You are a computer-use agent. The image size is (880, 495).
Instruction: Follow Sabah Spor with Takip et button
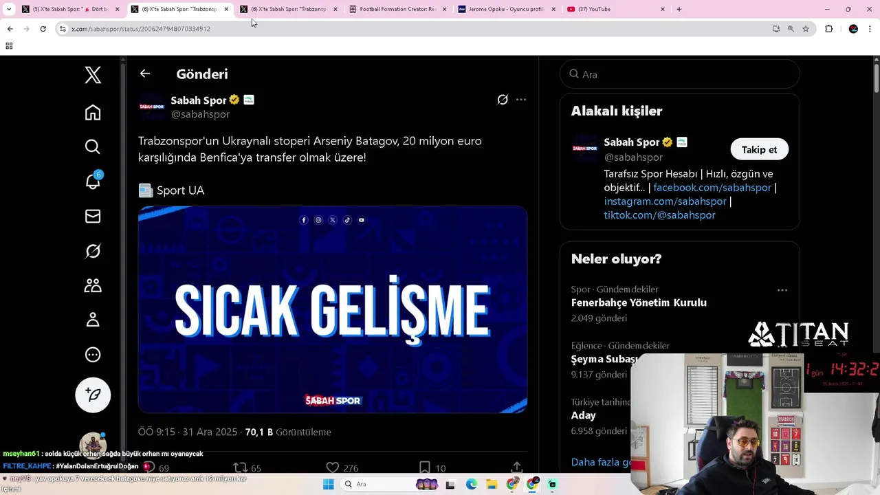click(759, 149)
